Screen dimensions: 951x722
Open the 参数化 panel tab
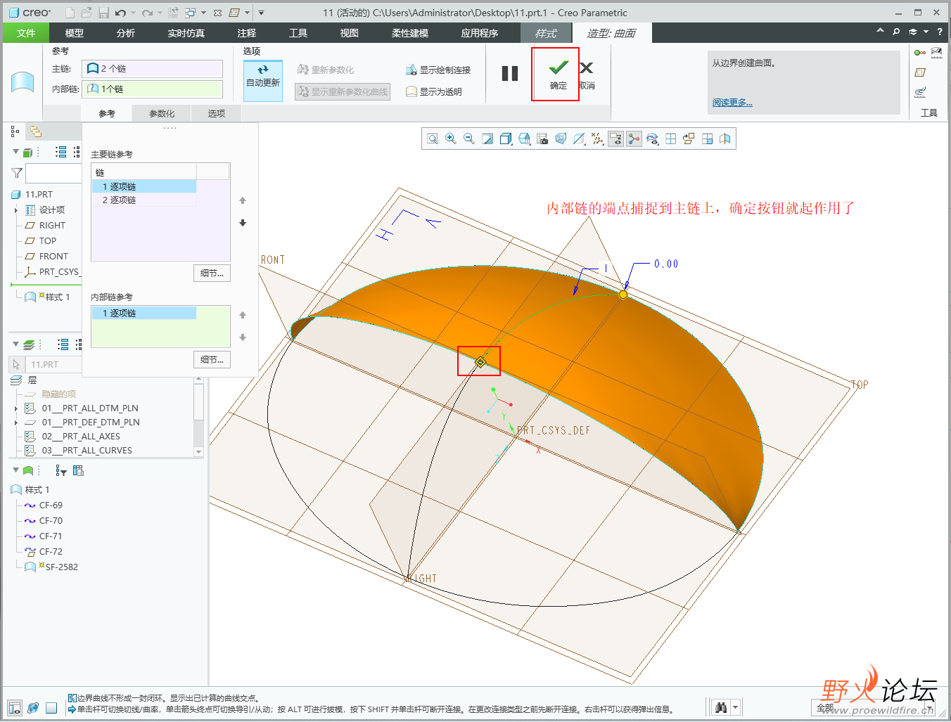point(162,113)
